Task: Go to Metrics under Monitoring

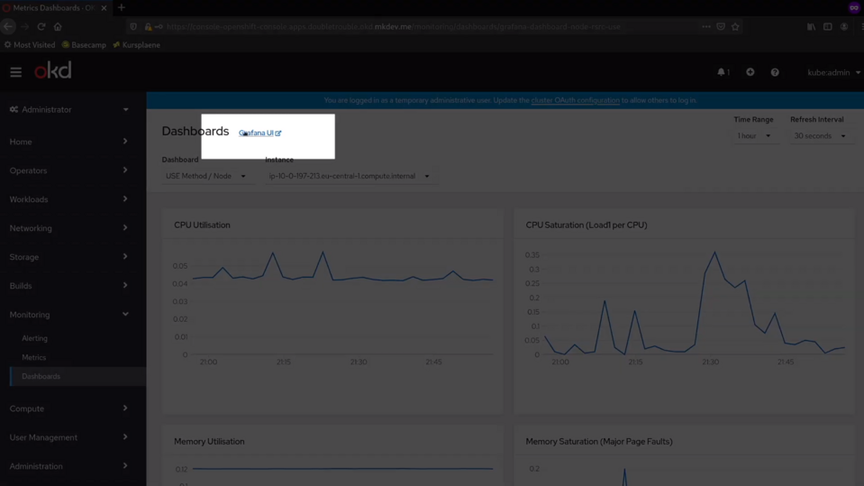Action: tap(34, 357)
